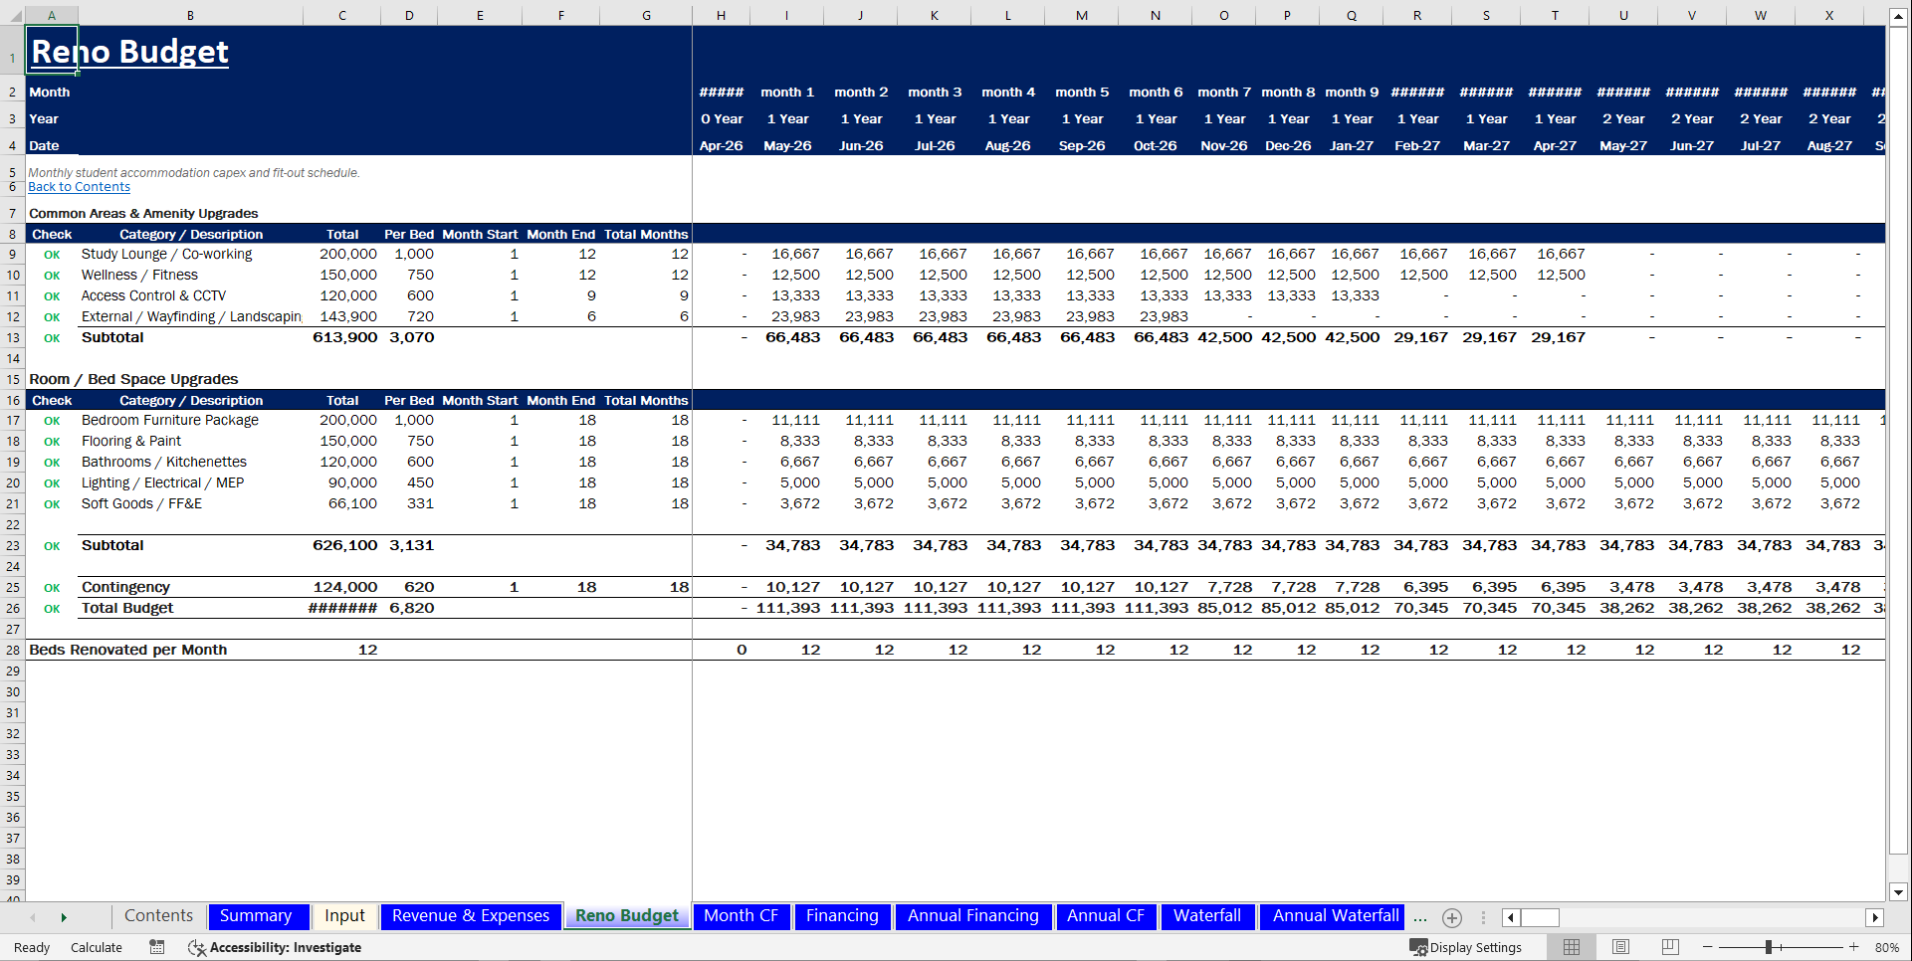This screenshot has width=1912, height=961.
Task: Open Page Break Preview
Action: click(x=1669, y=946)
